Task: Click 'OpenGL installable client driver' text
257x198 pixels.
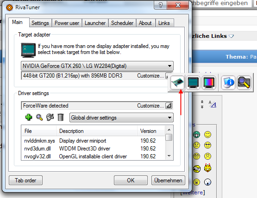Action: [93, 156]
